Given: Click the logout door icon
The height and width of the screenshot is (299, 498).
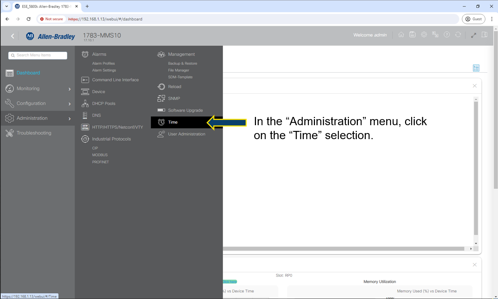Looking at the screenshot, I should [484, 35].
